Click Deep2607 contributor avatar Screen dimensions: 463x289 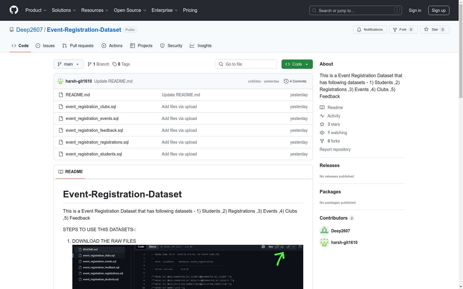coord(324,231)
